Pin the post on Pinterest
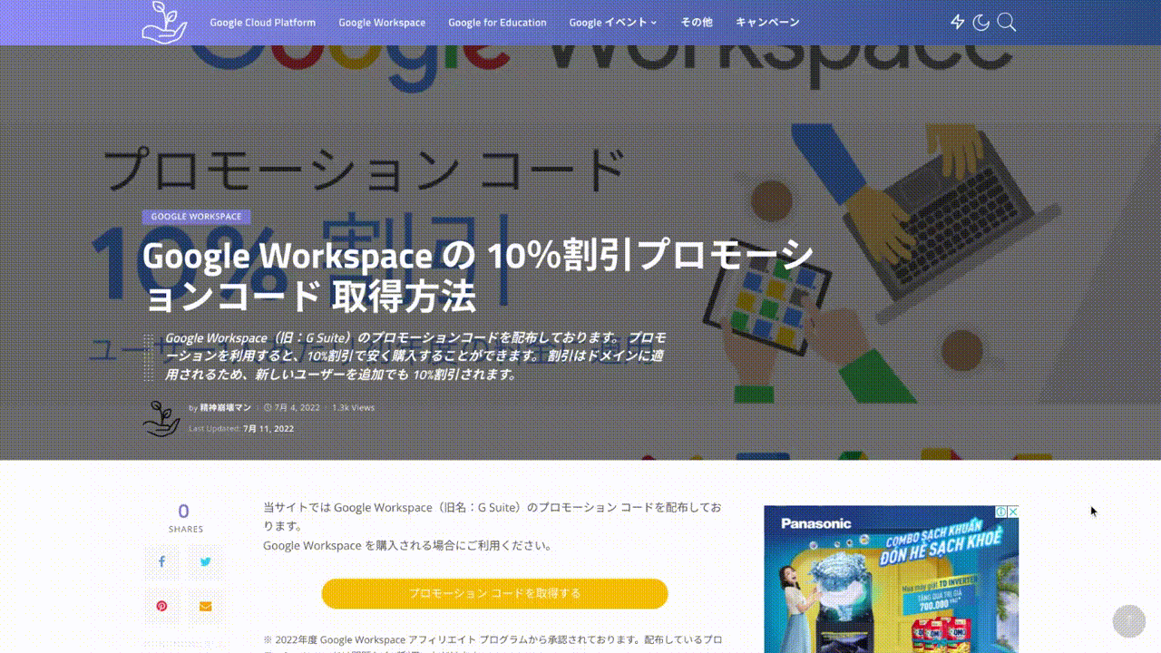Screen dimensions: 1161x653 coord(161,606)
